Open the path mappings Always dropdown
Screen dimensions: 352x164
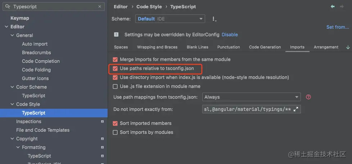click(251, 97)
